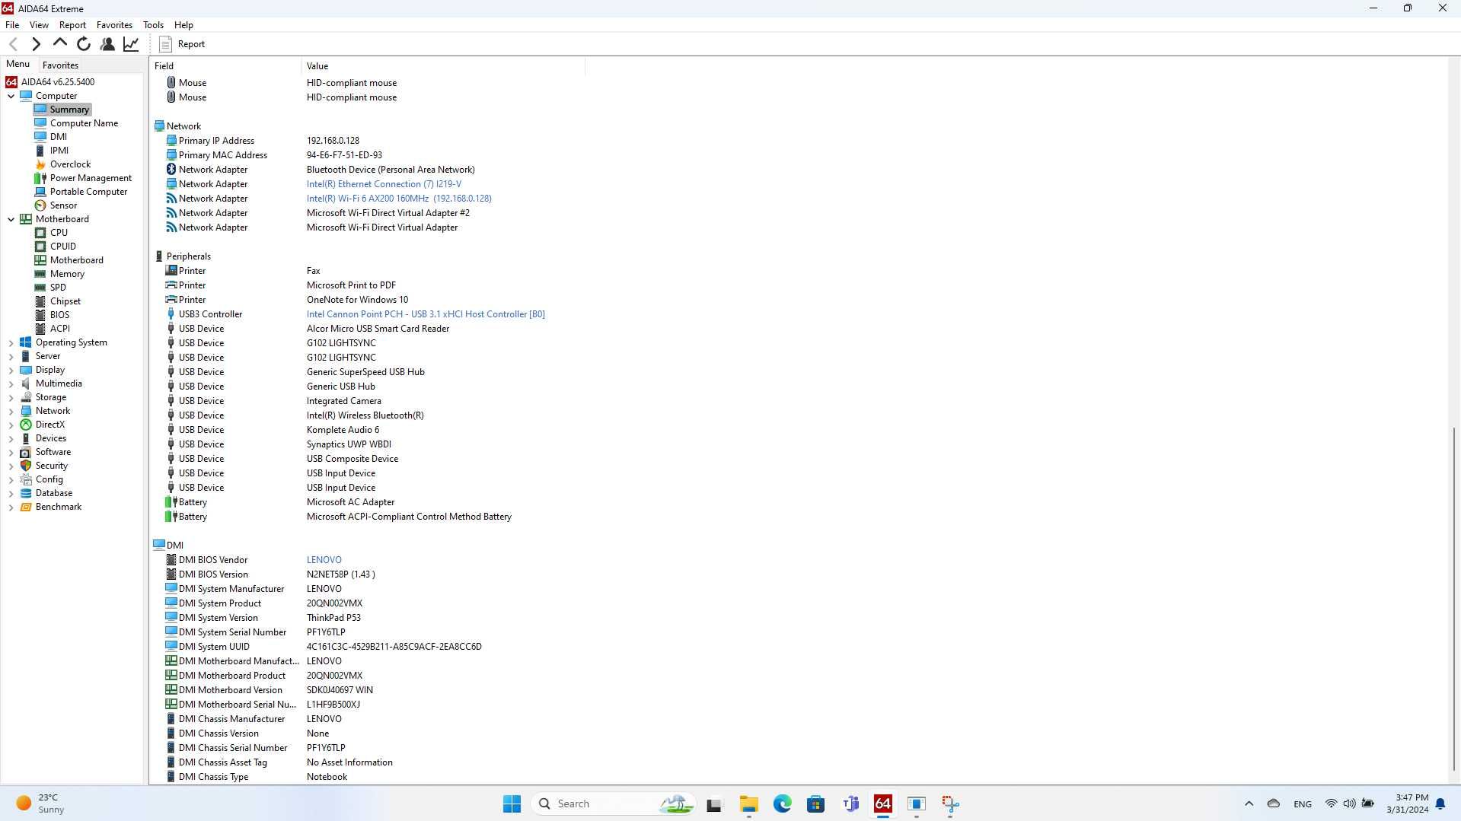Open the Report menu

[x=72, y=25]
